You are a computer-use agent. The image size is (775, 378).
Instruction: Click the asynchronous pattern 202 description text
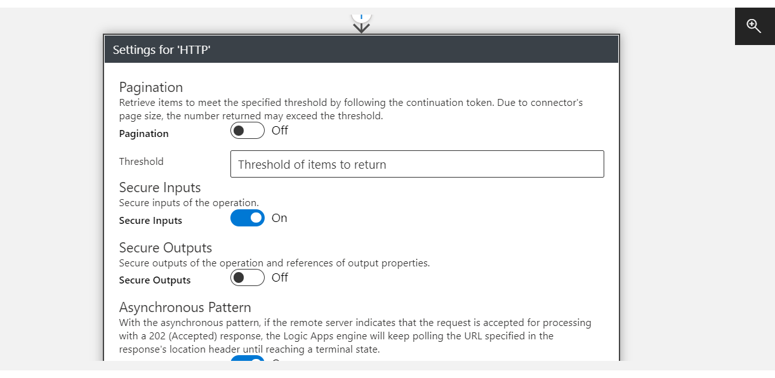(355, 336)
